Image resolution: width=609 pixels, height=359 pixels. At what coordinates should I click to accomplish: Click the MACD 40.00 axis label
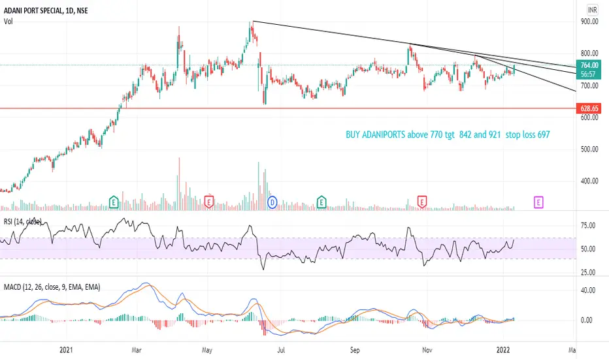coord(588,290)
